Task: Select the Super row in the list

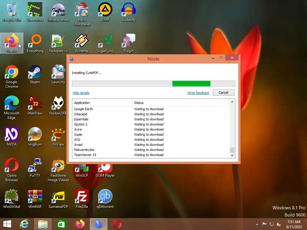Action: (x=151, y=134)
